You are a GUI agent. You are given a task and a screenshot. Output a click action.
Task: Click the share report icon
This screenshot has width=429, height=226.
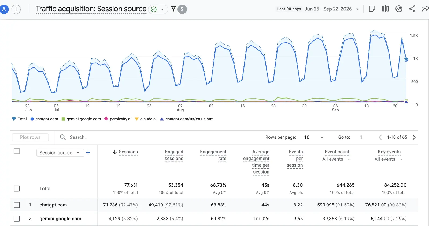[x=412, y=9]
